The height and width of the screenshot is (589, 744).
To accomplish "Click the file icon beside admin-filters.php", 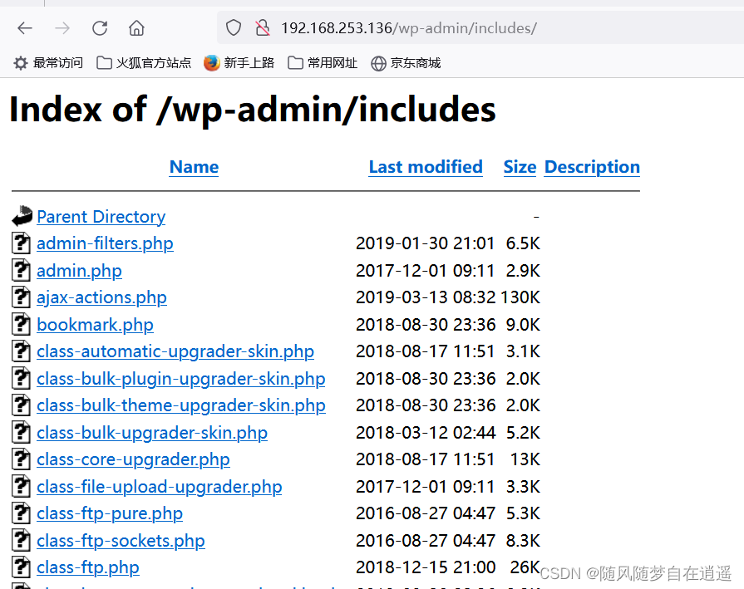I will click(21, 243).
